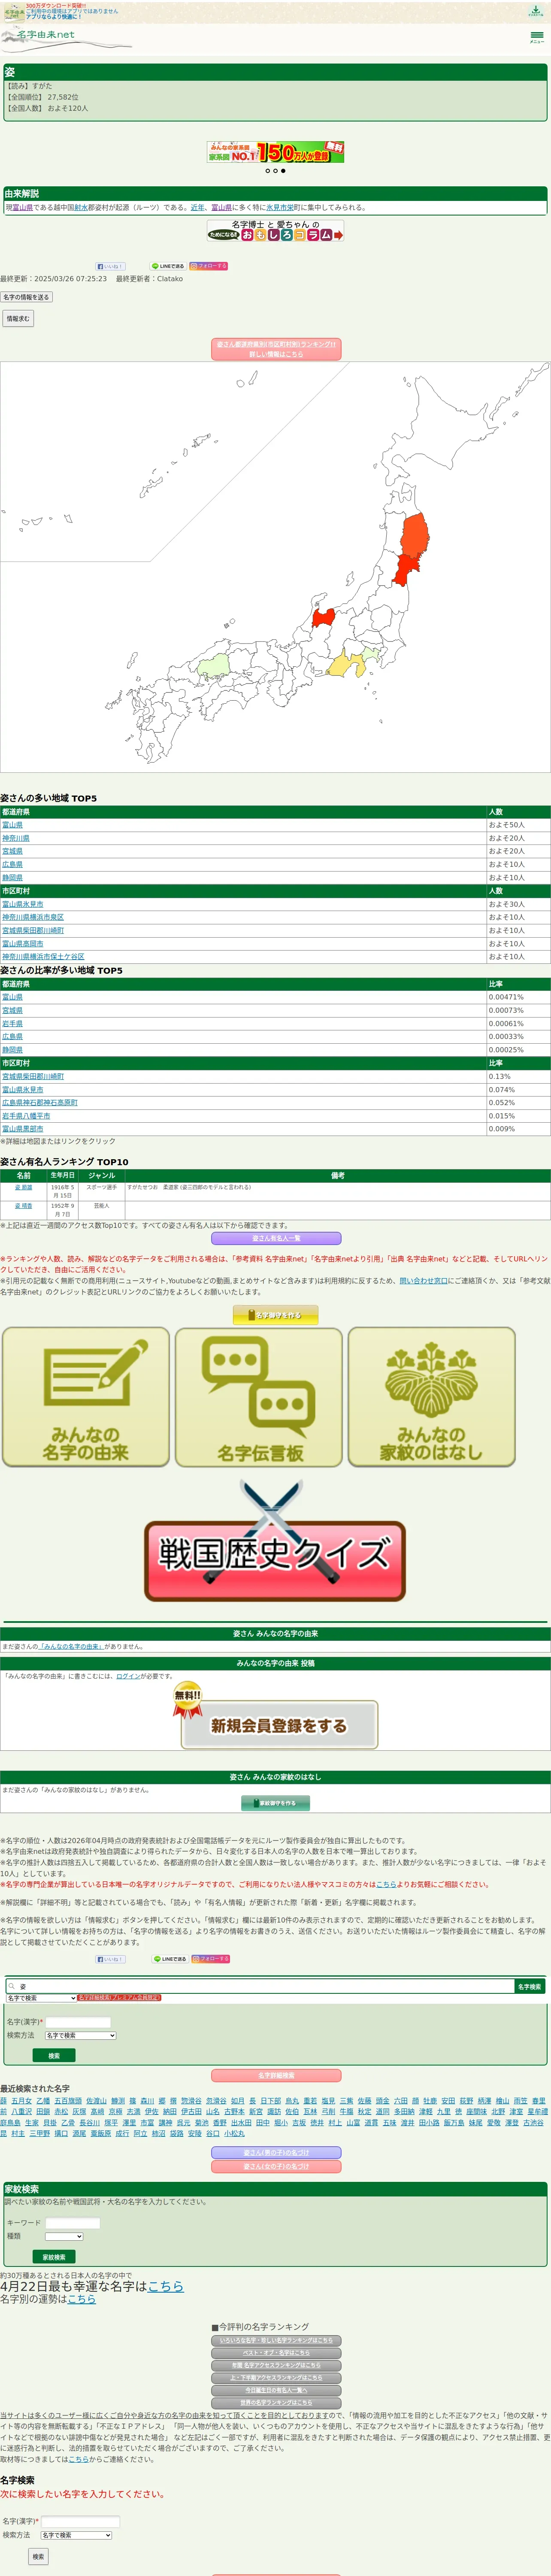Share via LINEで送る in the lower section
Image resolution: width=551 pixels, height=2576 pixels.
170,1959
